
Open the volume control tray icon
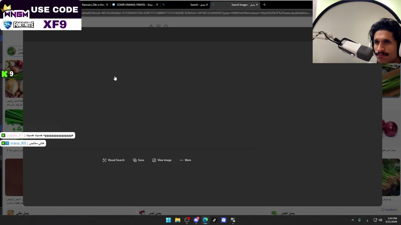(380, 220)
